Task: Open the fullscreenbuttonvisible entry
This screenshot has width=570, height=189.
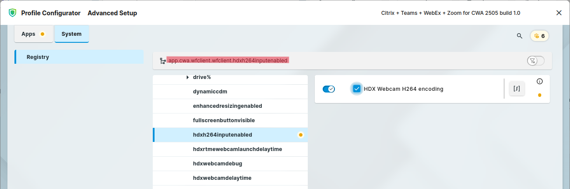Action: [224, 120]
